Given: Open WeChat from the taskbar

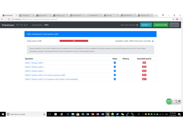Looking at the screenshot, I should (122, 114).
